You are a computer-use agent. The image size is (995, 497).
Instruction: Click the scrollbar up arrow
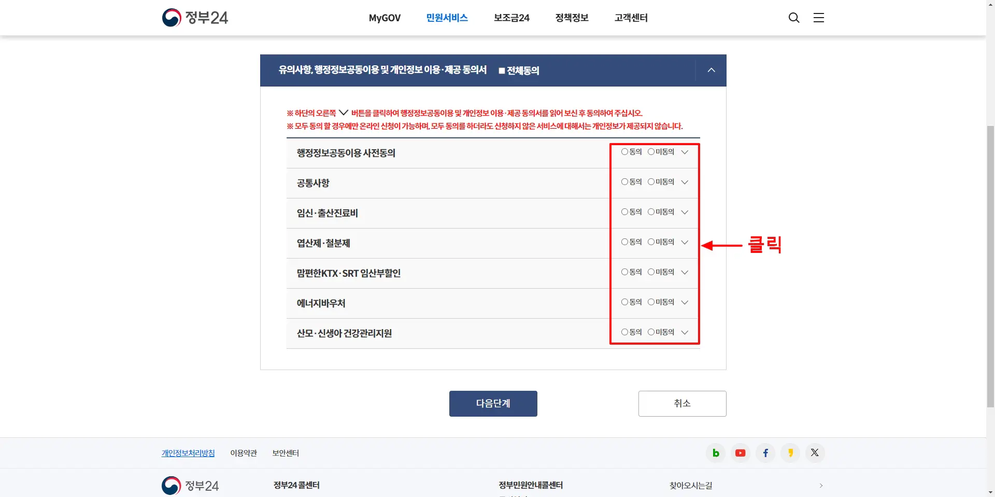990,4
